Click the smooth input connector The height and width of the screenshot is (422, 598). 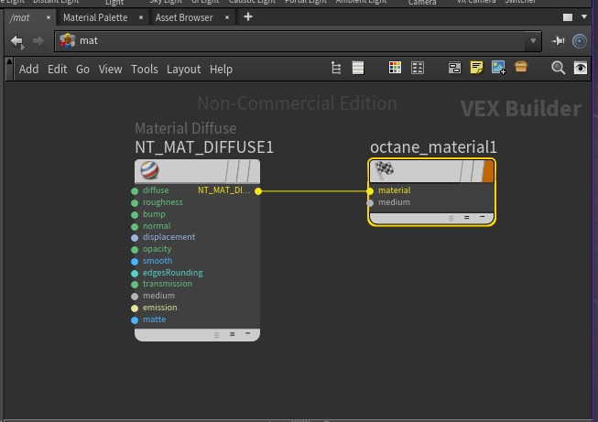coord(135,262)
